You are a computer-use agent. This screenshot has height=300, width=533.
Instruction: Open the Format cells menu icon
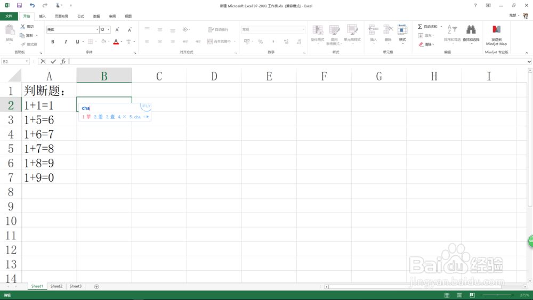pos(402,30)
